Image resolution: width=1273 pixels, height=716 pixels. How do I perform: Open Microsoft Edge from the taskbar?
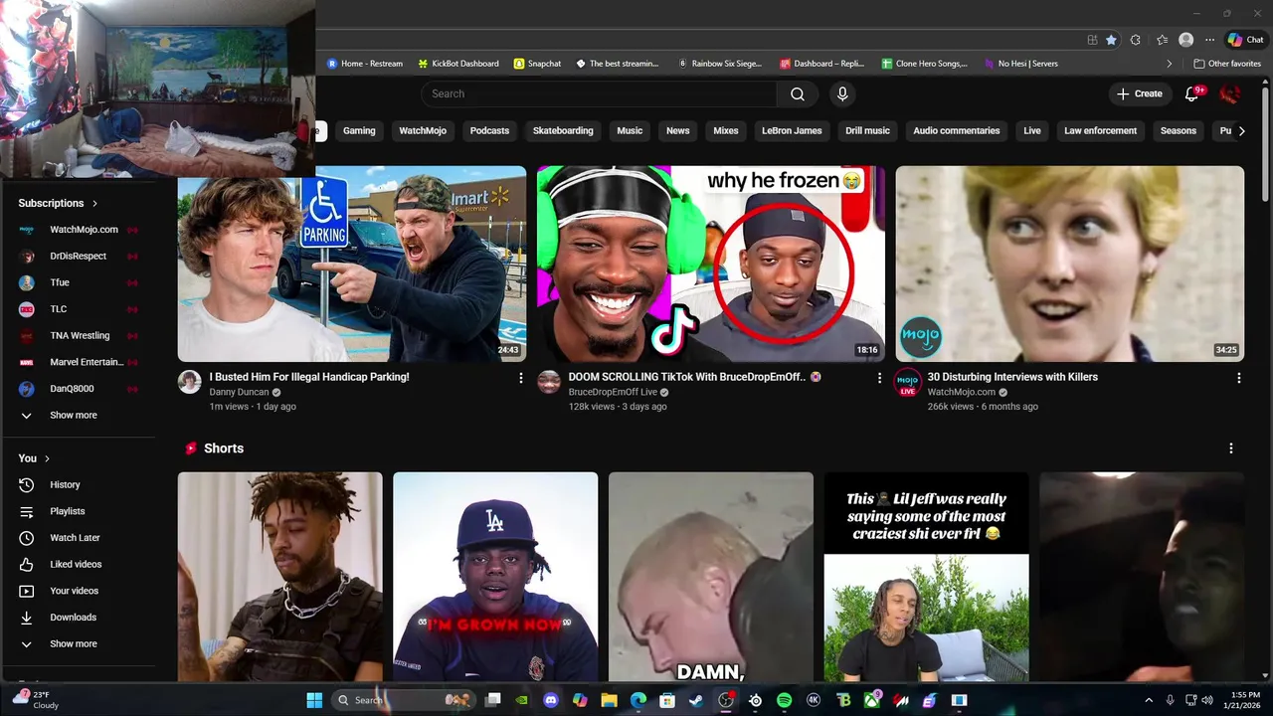(638, 700)
